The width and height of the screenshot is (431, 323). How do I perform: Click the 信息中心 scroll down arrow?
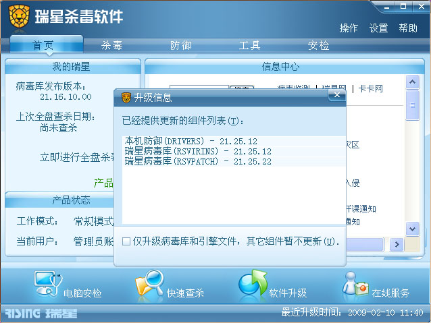(412, 229)
